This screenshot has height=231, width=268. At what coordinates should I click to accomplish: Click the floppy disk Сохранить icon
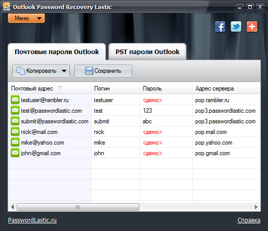[89, 71]
